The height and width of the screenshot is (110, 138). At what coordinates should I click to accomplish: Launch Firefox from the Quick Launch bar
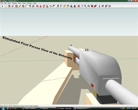pyautogui.click(x=15, y=109)
